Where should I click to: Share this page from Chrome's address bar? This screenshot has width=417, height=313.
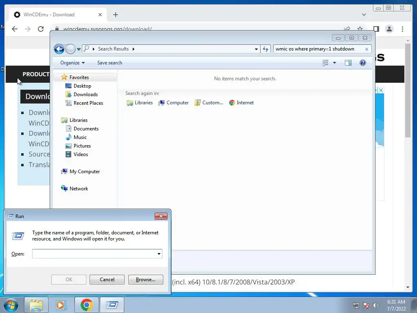point(347,29)
